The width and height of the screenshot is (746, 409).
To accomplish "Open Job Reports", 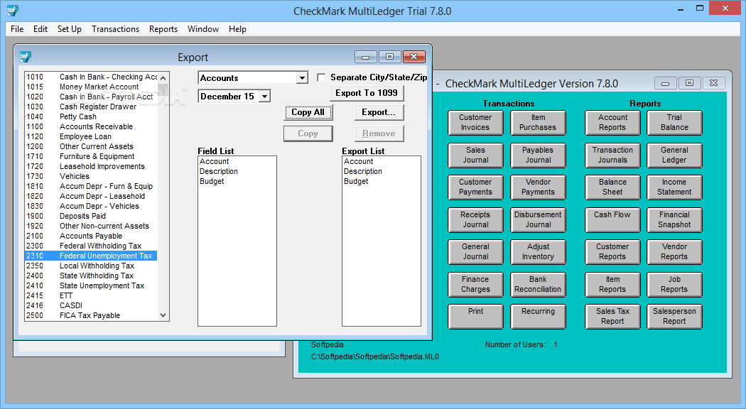I will click(x=674, y=285).
